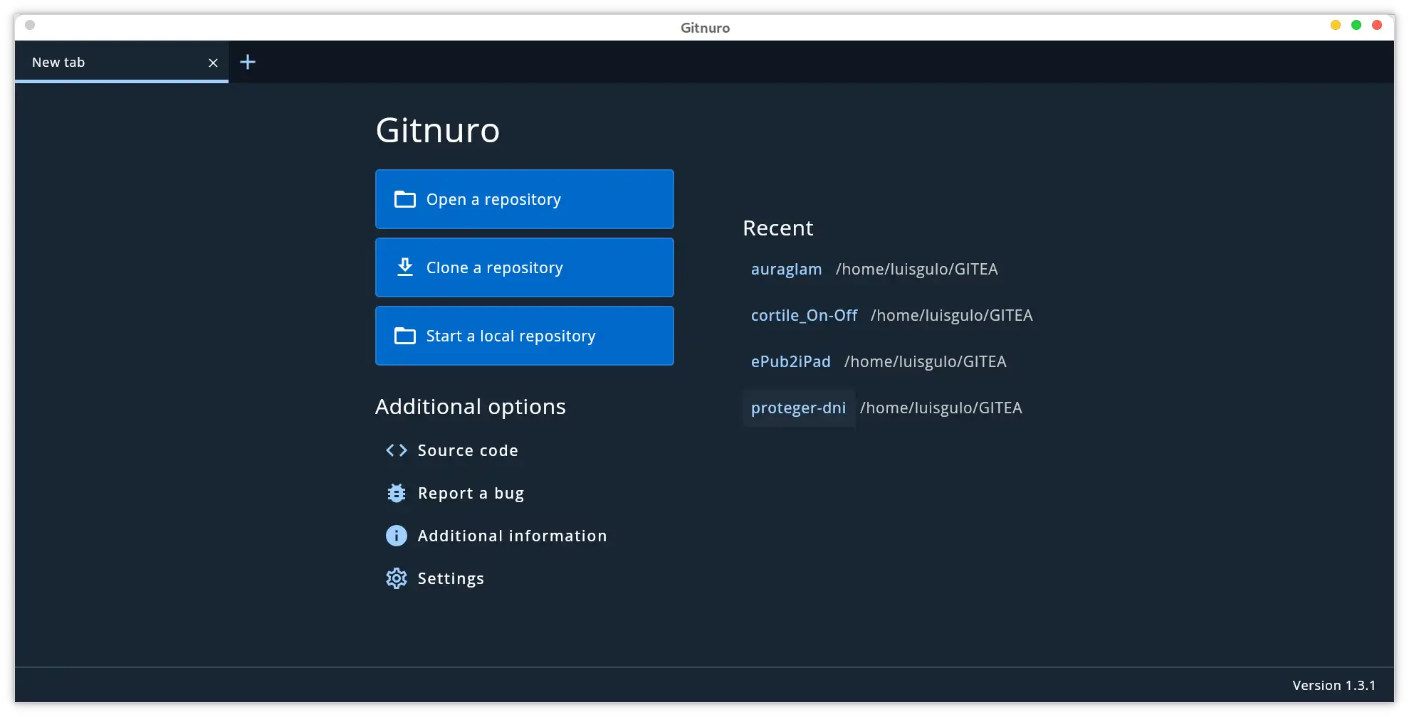Open the recent repository proteger-dni
The width and height of the screenshot is (1409, 717).
[x=798, y=408]
